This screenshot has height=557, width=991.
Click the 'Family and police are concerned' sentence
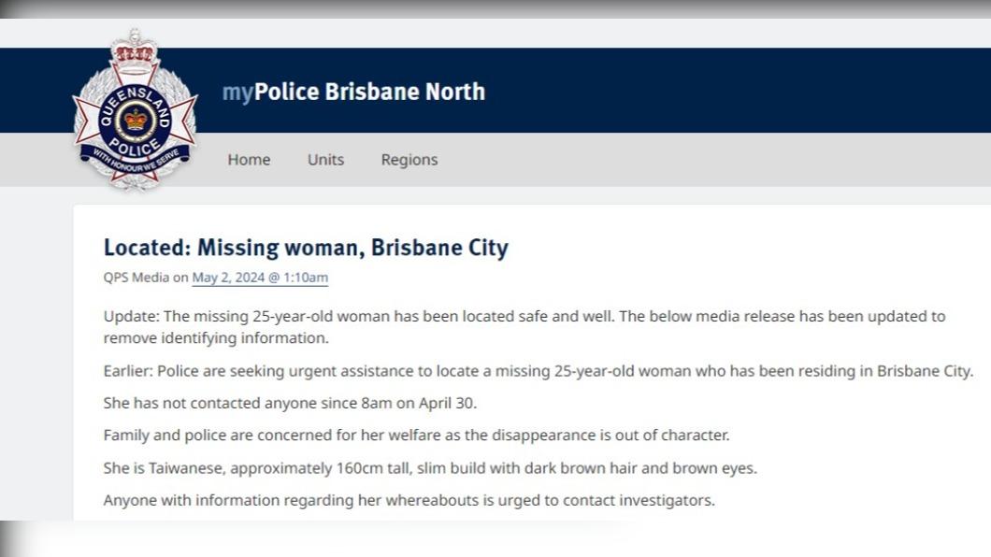point(416,436)
